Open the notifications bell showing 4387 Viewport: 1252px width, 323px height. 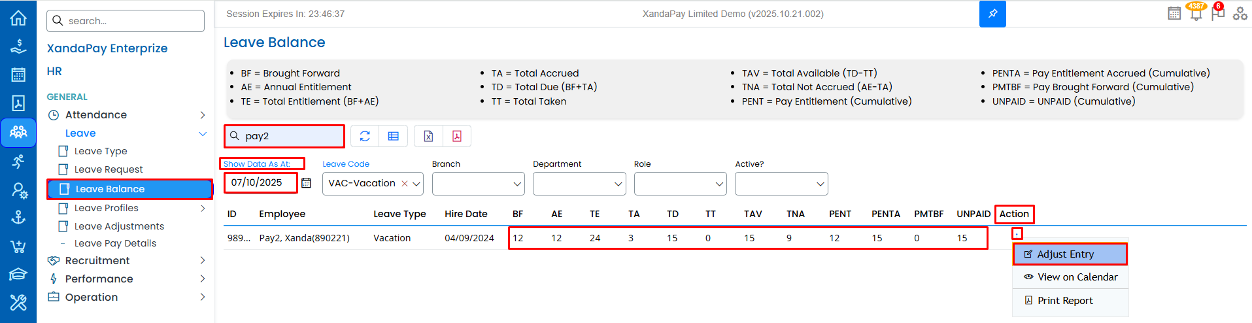[x=1196, y=13]
